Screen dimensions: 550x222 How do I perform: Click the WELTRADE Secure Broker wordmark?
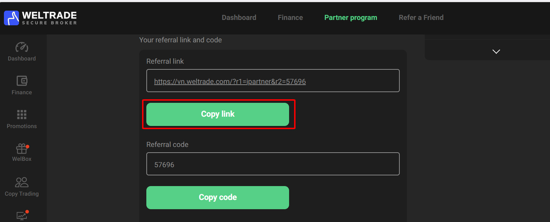pyautogui.click(x=49, y=18)
